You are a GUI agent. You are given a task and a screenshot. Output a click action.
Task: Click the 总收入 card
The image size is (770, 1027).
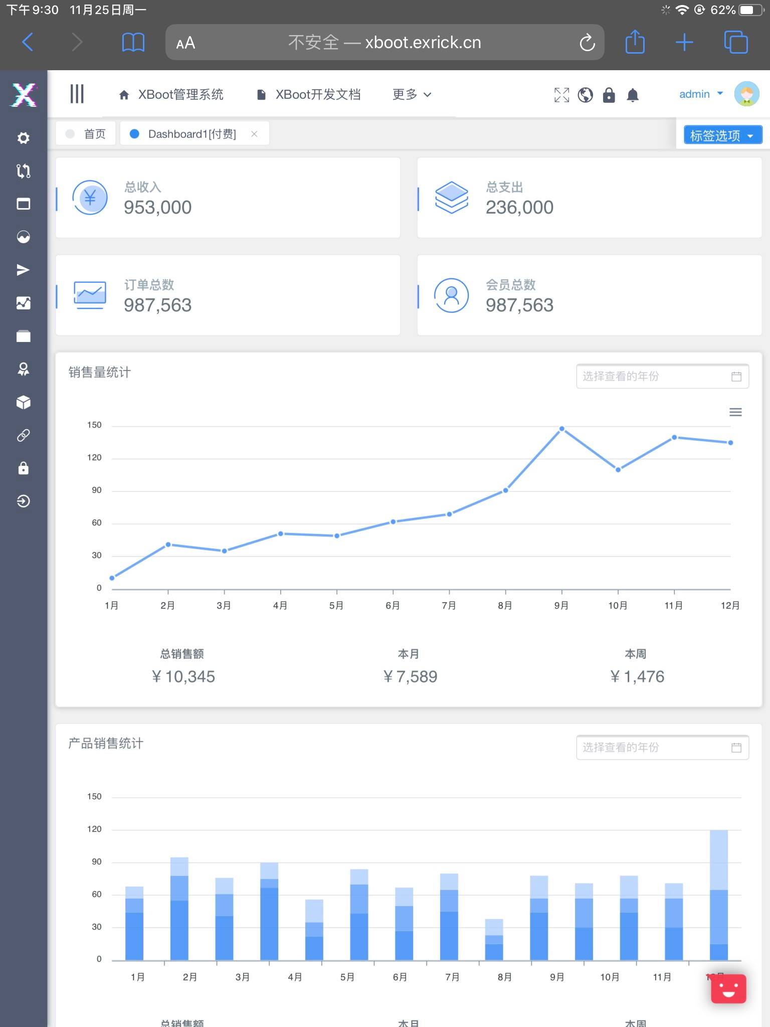tap(228, 198)
